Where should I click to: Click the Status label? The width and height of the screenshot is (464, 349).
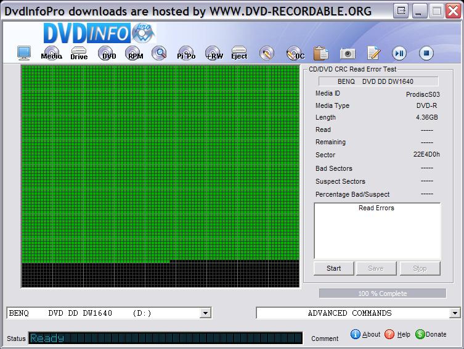click(16, 339)
